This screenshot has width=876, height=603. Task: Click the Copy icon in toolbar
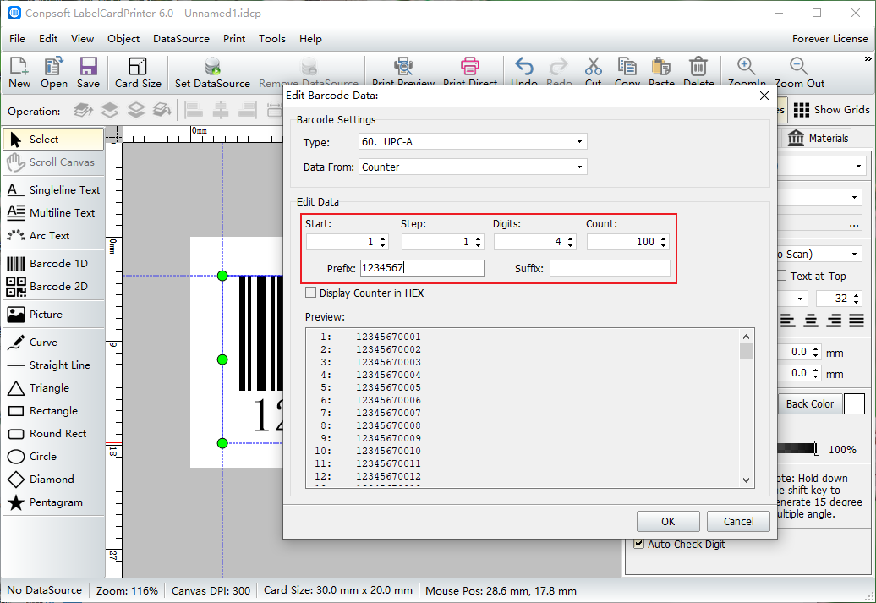[627, 66]
